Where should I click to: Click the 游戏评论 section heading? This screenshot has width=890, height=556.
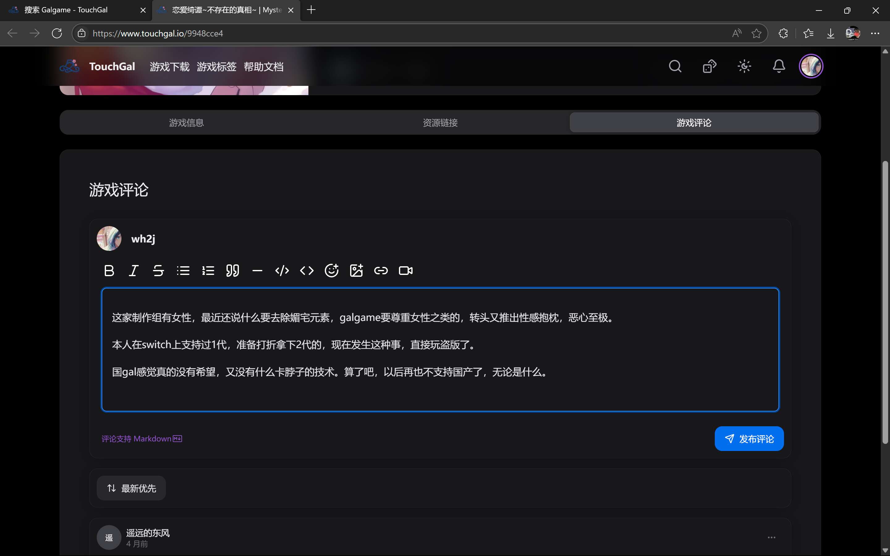click(119, 190)
